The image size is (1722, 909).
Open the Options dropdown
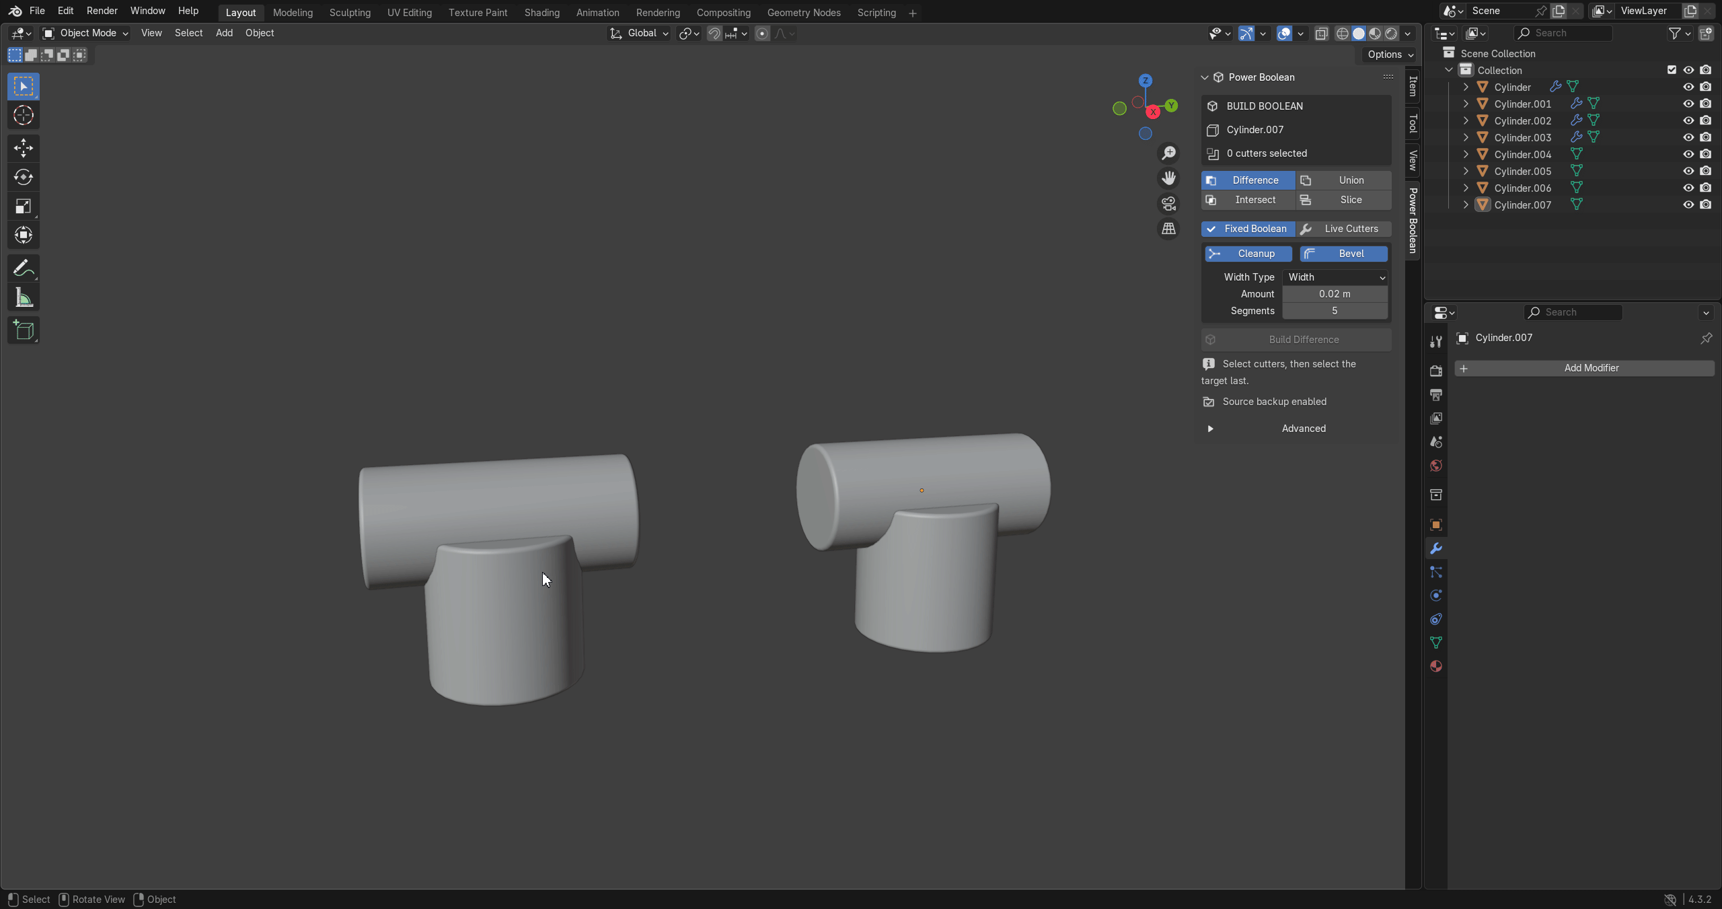[1391, 54]
